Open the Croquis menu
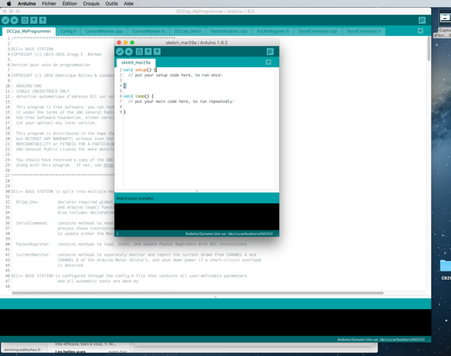This screenshot has width=451, height=356. (91, 3)
